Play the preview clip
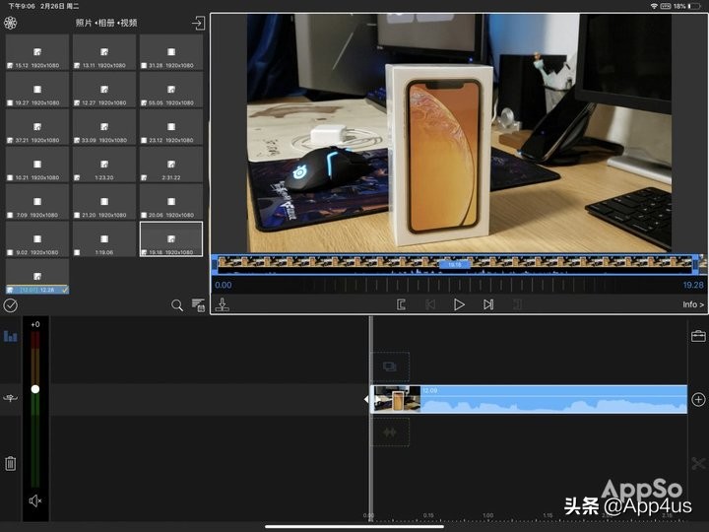Screen dimensions: 709x532 click(x=459, y=304)
